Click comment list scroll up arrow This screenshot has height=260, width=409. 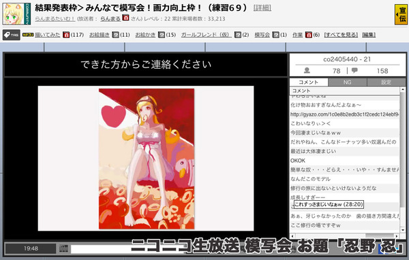[x=403, y=90]
